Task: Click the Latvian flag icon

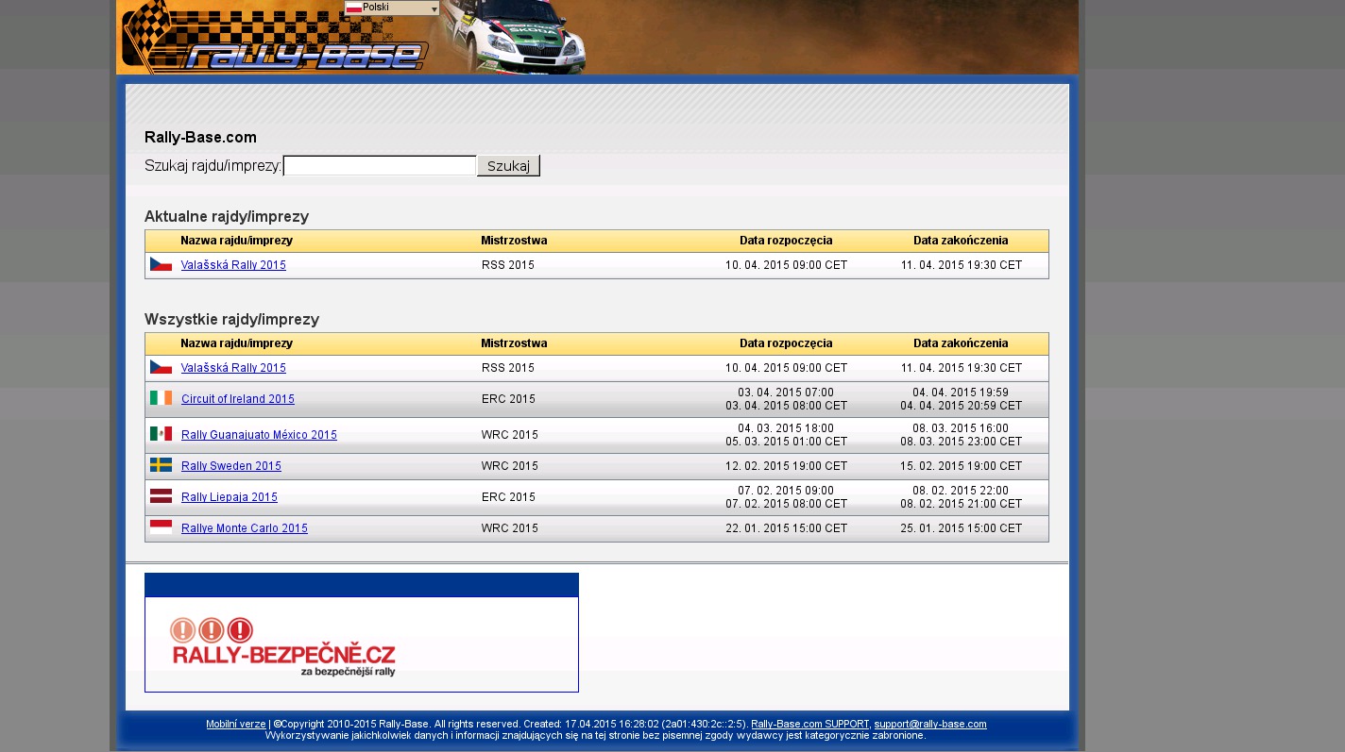Action: [x=161, y=496]
